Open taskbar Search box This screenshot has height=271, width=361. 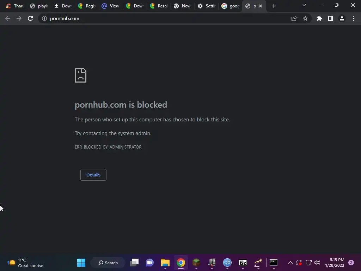coord(108,263)
